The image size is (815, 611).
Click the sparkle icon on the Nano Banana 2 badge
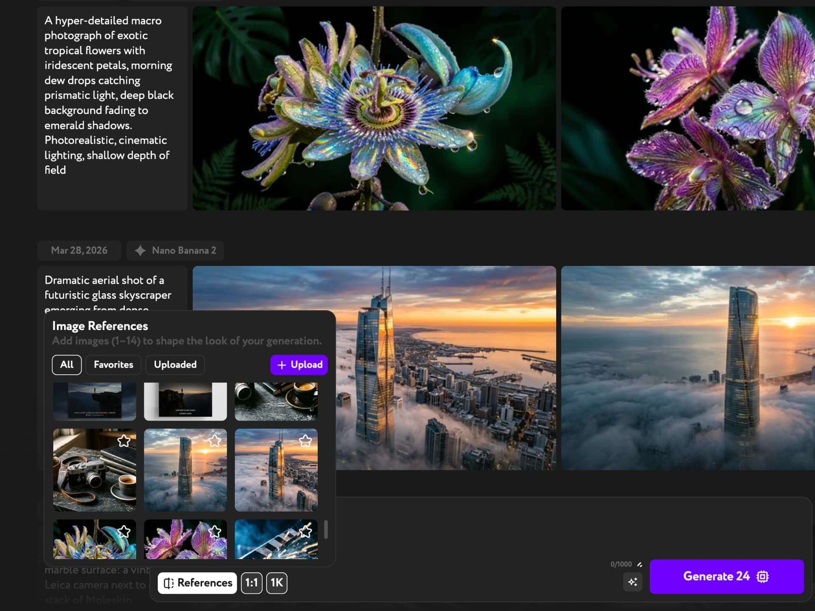tap(141, 250)
